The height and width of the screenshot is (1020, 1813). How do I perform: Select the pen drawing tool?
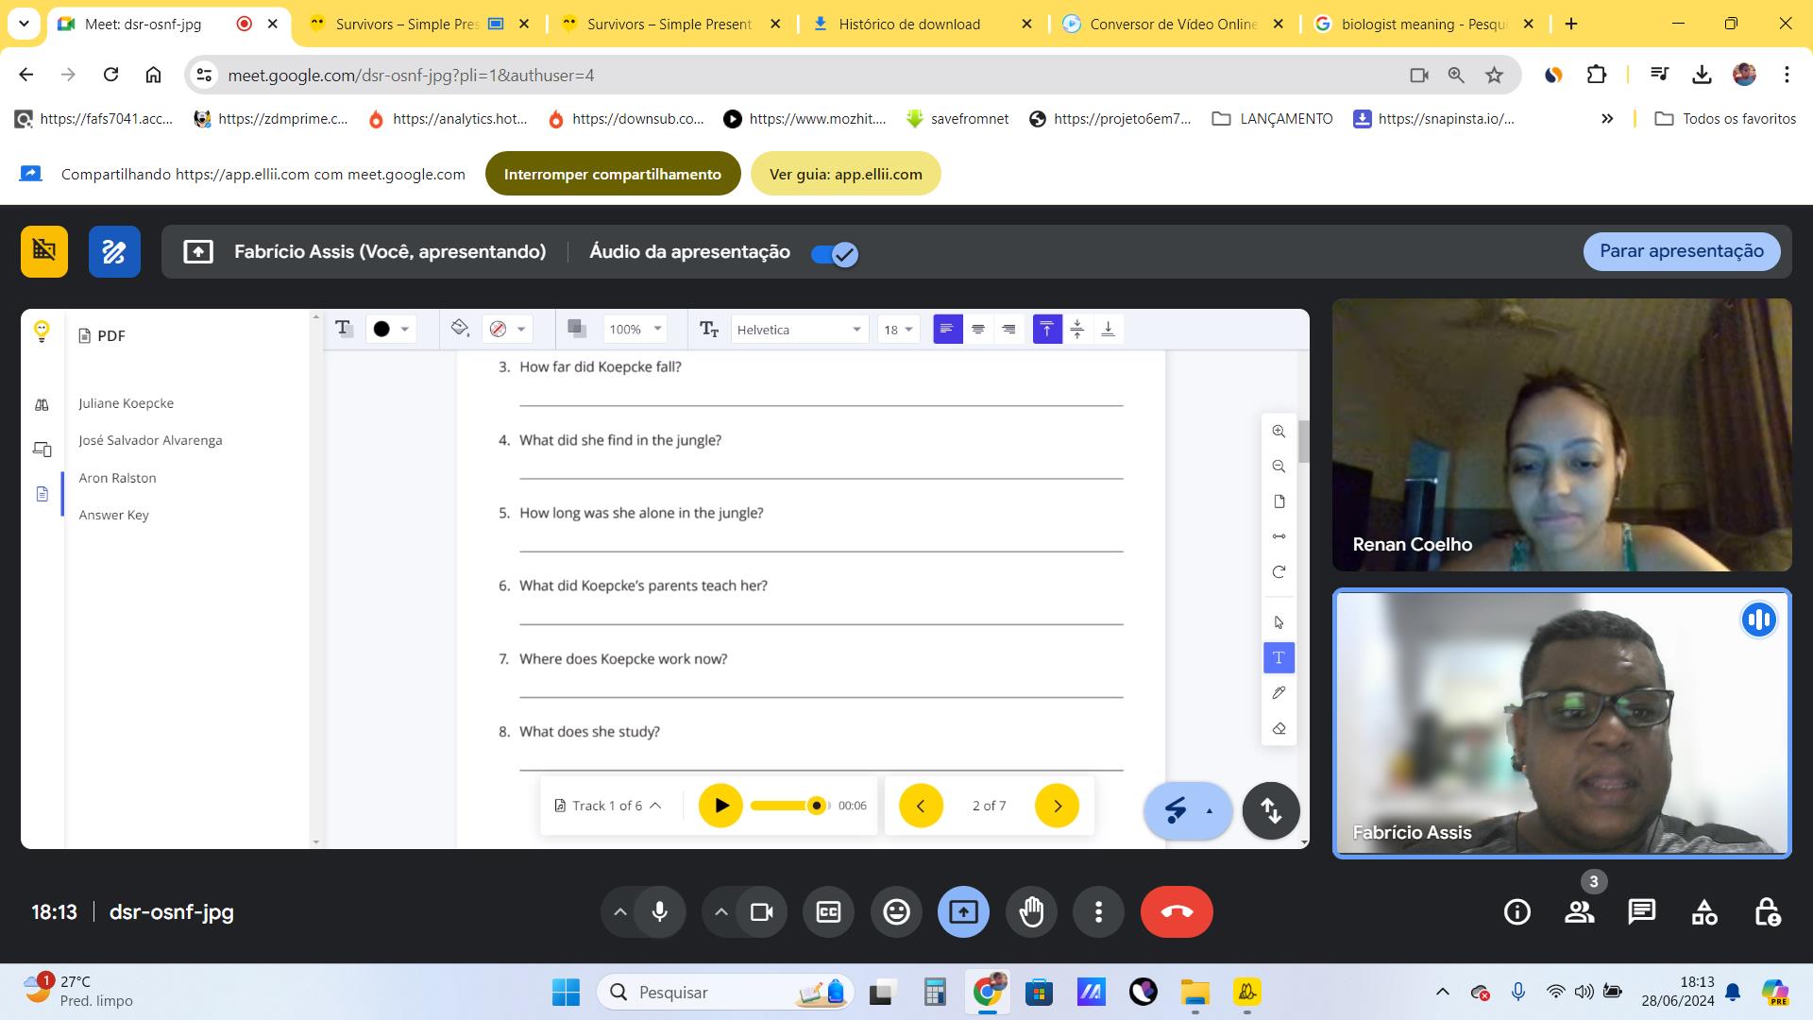1279,693
